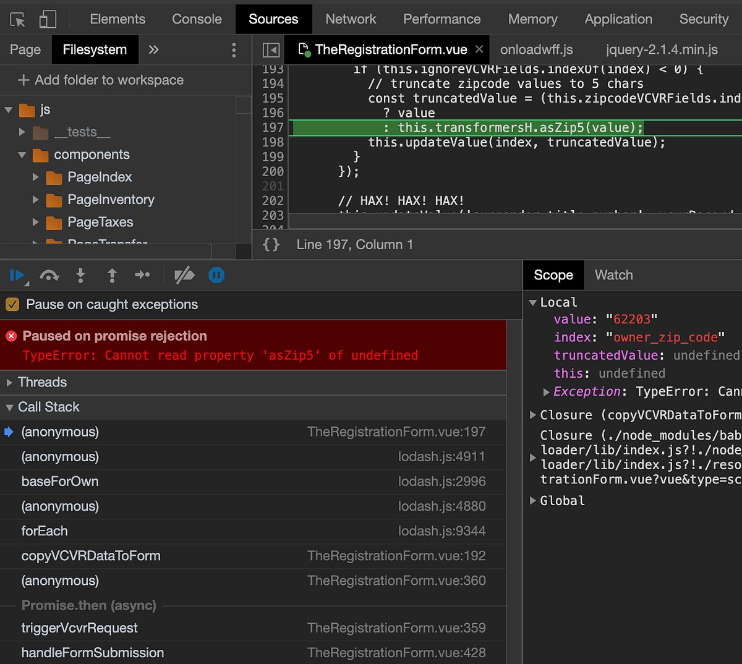Image resolution: width=742 pixels, height=664 pixels.
Task: Switch to the Network tab
Action: pos(351,19)
